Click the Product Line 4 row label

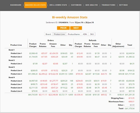point(16,71)
